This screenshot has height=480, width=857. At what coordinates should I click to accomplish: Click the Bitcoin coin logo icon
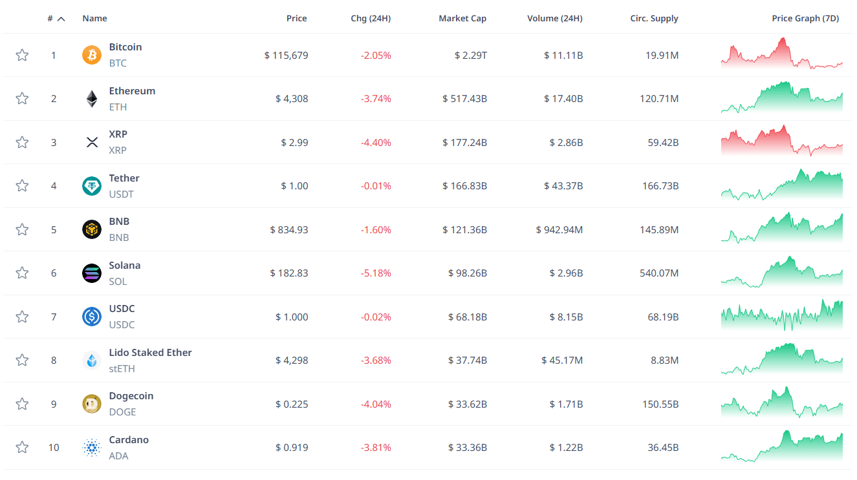[x=92, y=55]
